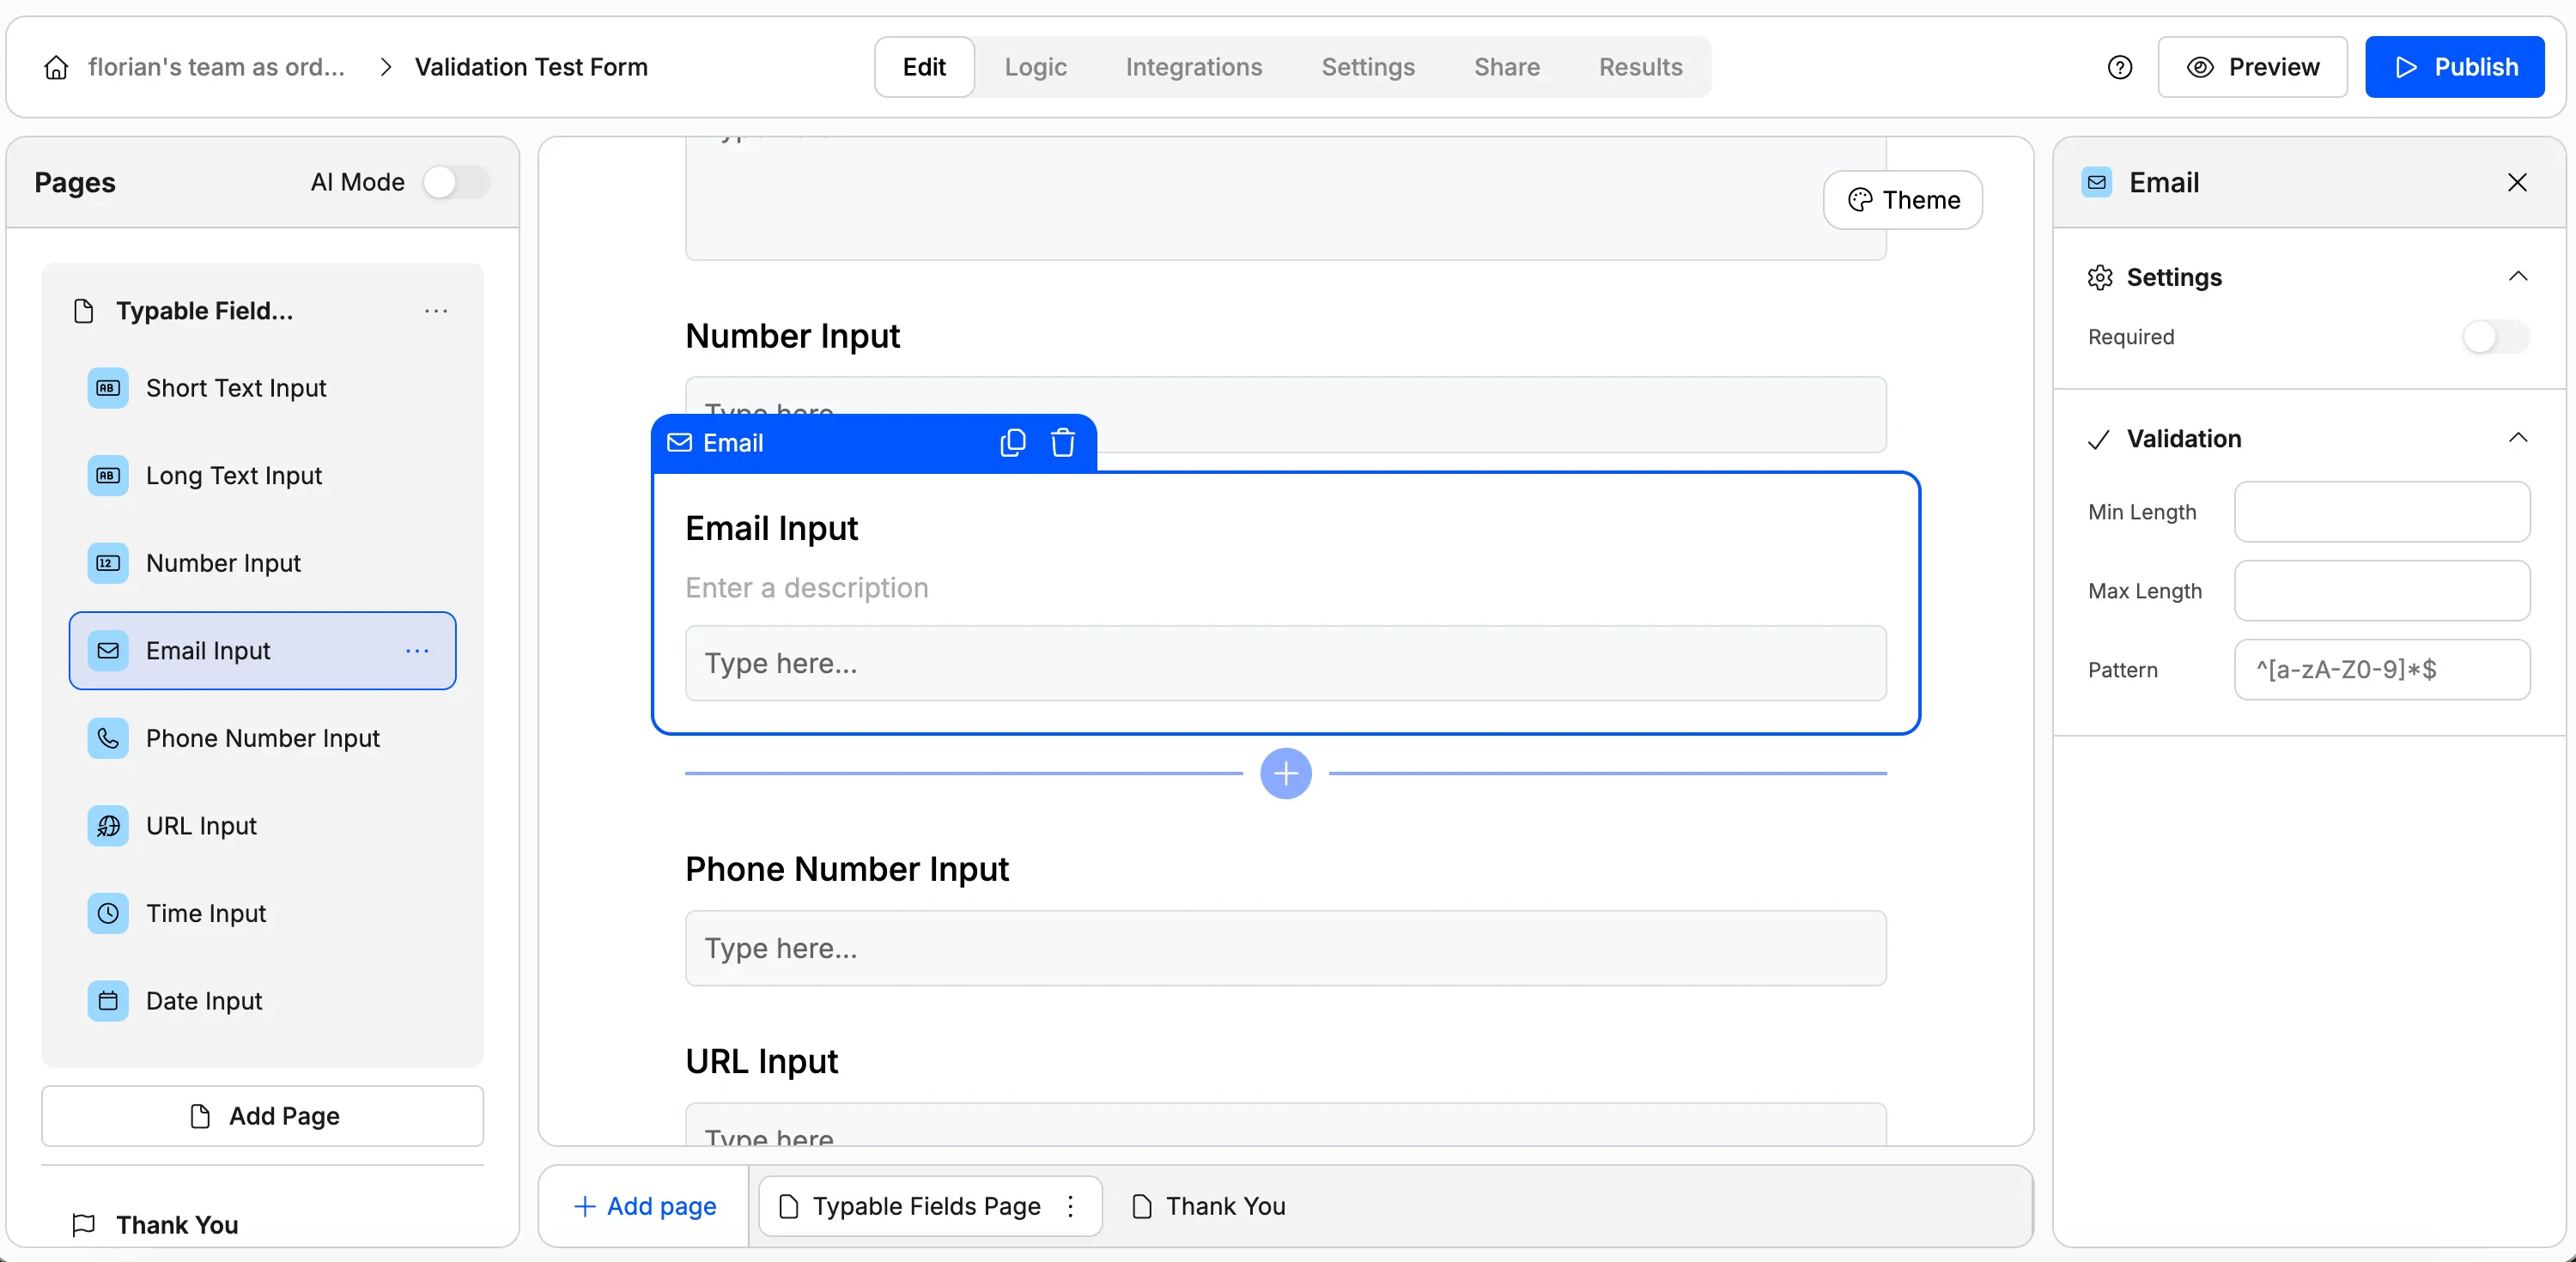Click Enter a description placeholder

point(806,588)
